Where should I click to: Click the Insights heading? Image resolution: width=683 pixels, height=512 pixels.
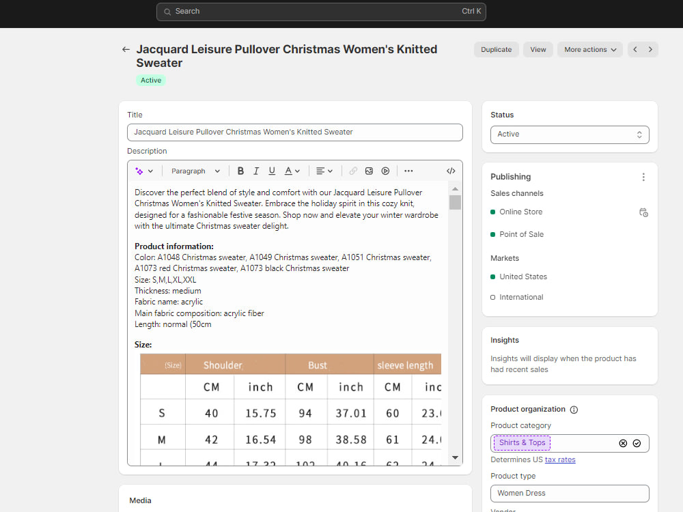[505, 341]
